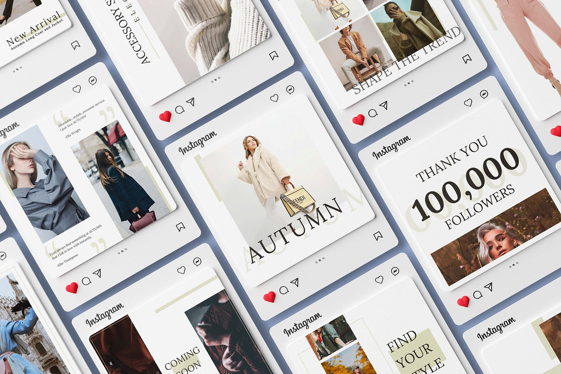The image size is (561, 374).
Task: Click the 100,000 number text
Action: 465,185
